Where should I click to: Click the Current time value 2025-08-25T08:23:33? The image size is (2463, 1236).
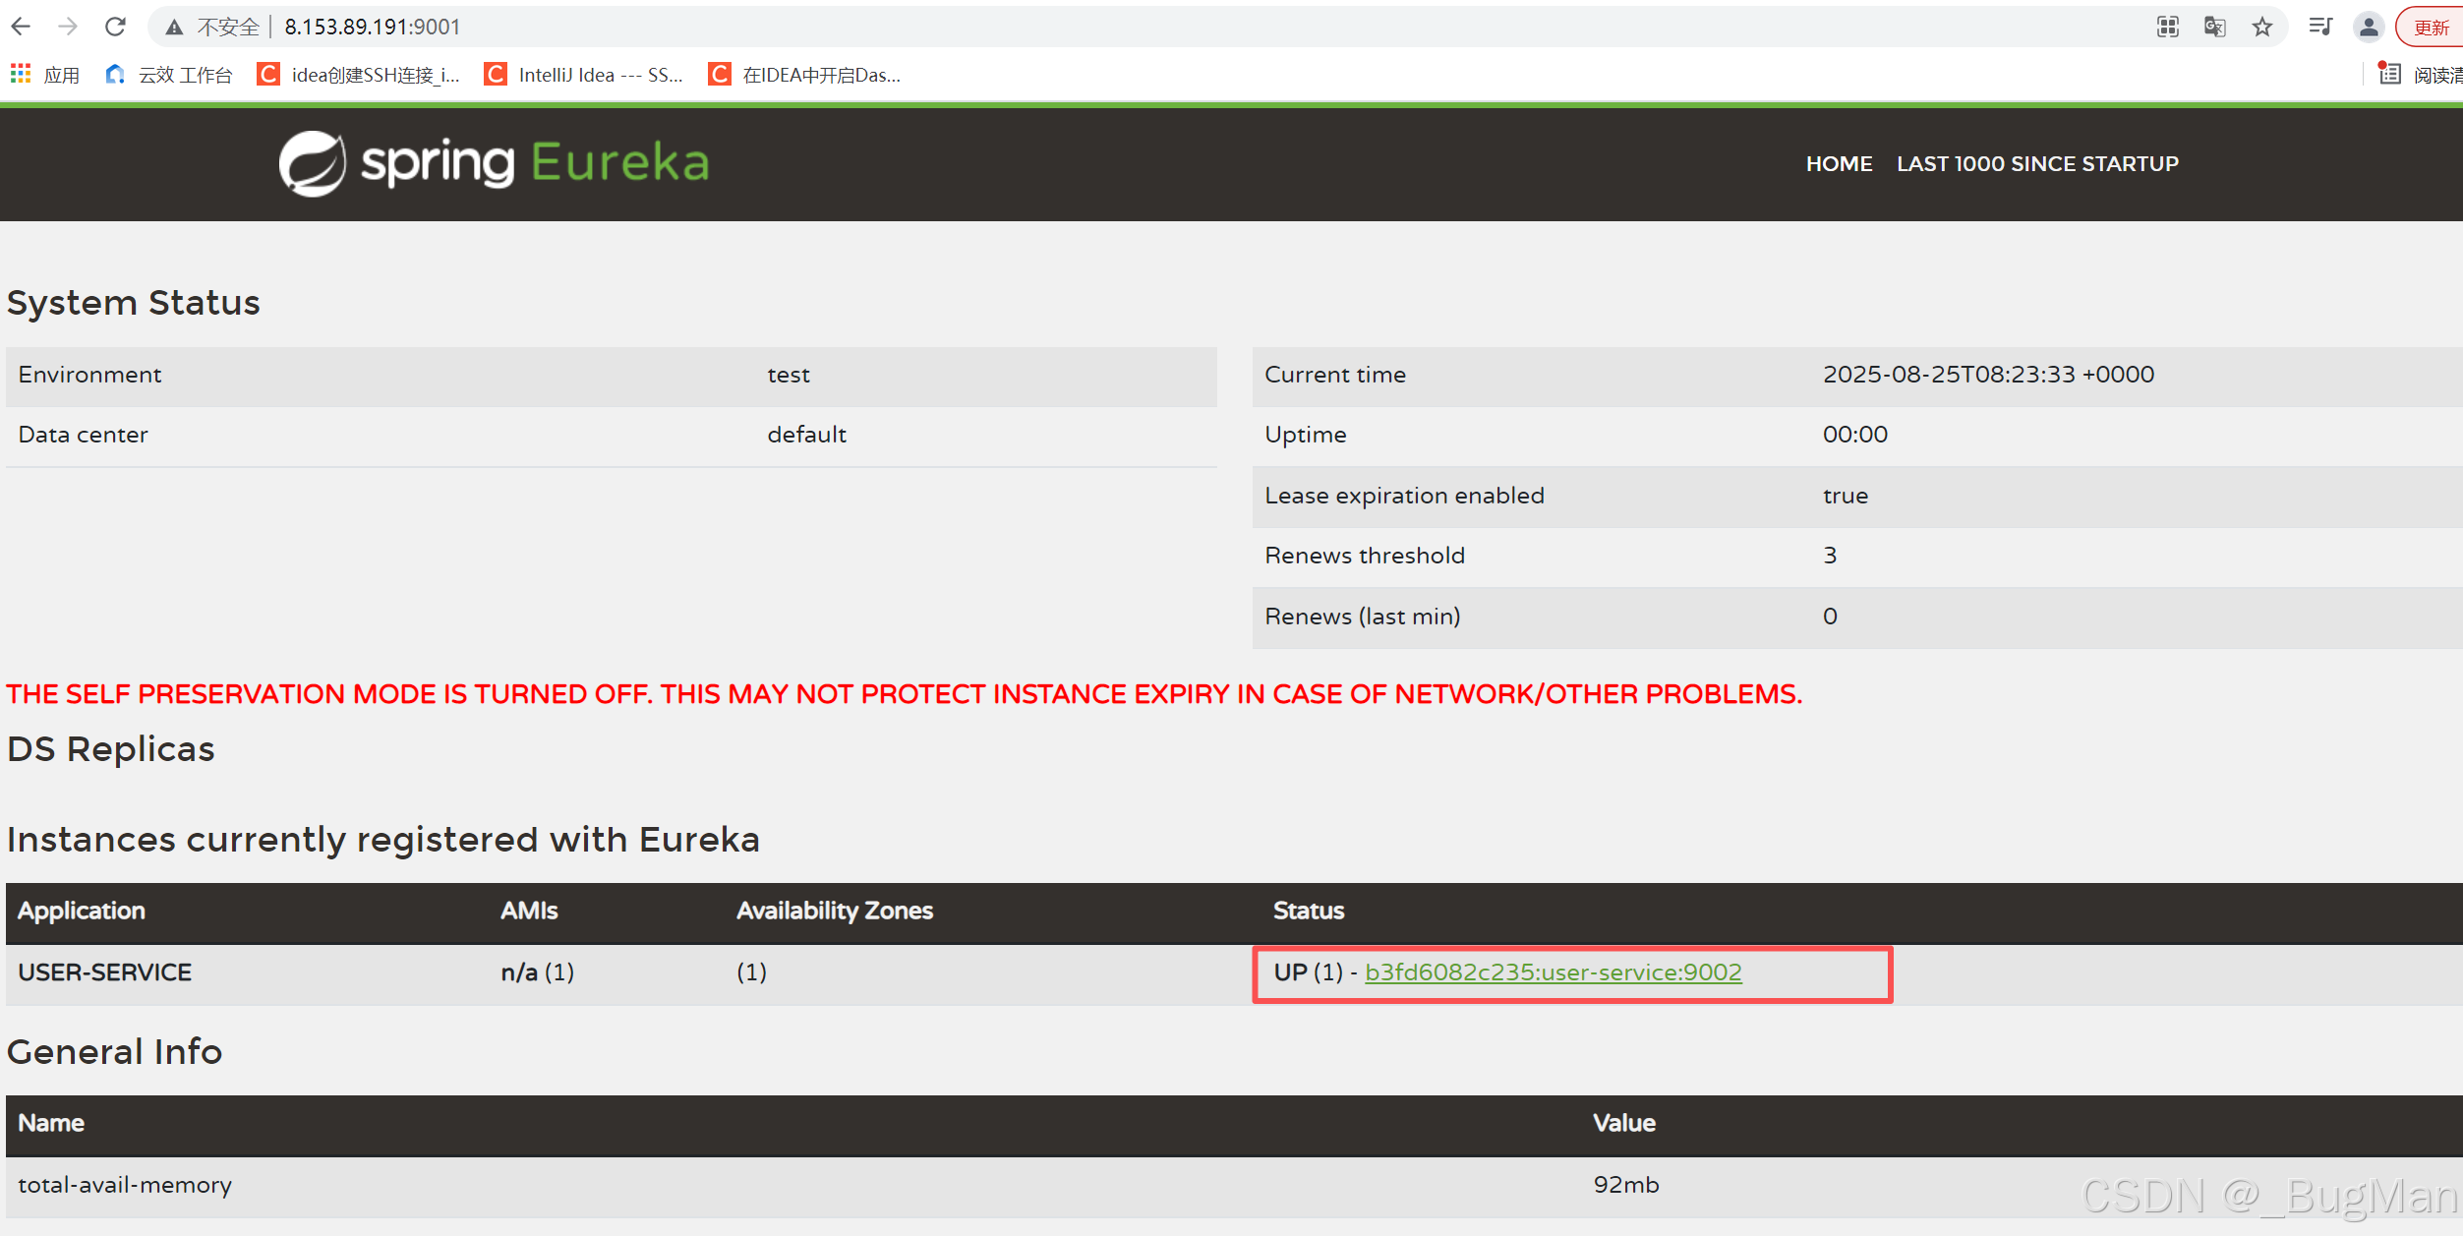pyautogui.click(x=1988, y=375)
